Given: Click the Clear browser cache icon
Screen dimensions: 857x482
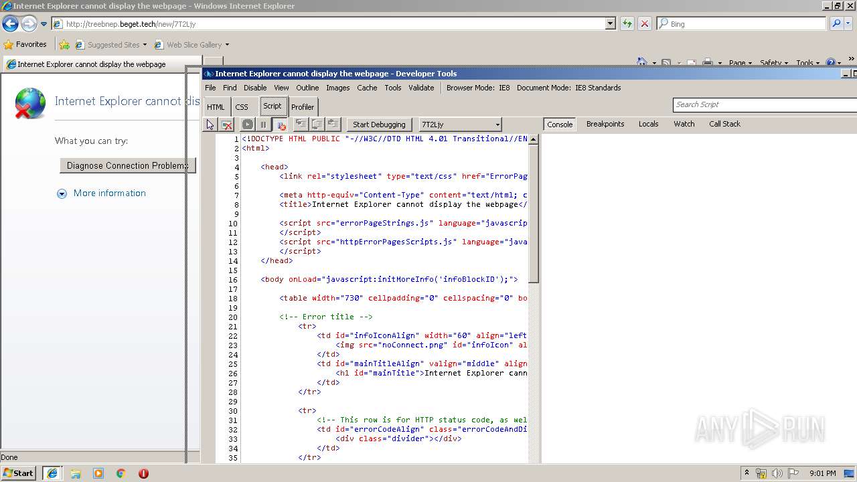Looking at the screenshot, I should click(x=227, y=125).
